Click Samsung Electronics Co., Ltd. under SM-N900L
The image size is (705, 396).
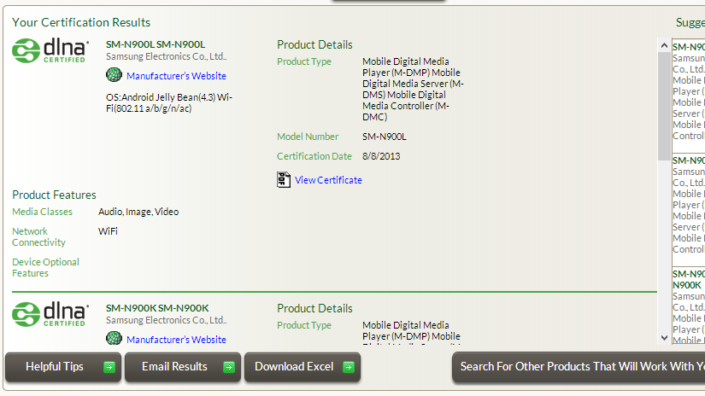167,56
